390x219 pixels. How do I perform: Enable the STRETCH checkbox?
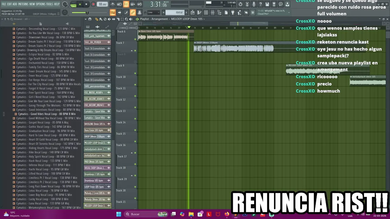(x=136, y=28)
